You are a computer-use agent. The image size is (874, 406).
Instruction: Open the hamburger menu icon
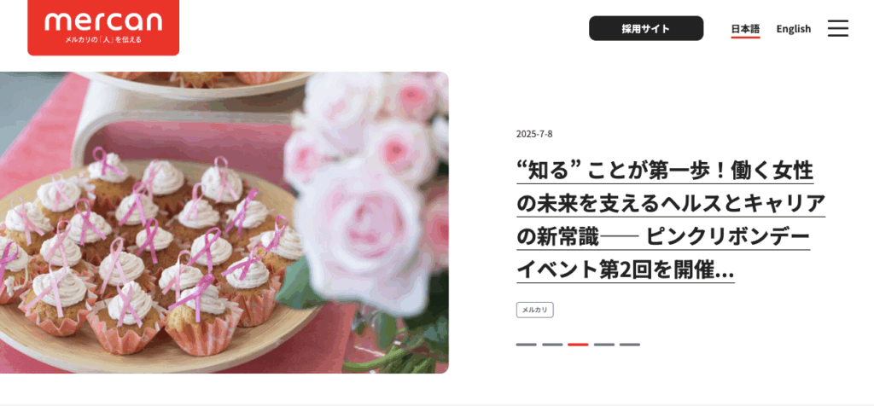[838, 28]
